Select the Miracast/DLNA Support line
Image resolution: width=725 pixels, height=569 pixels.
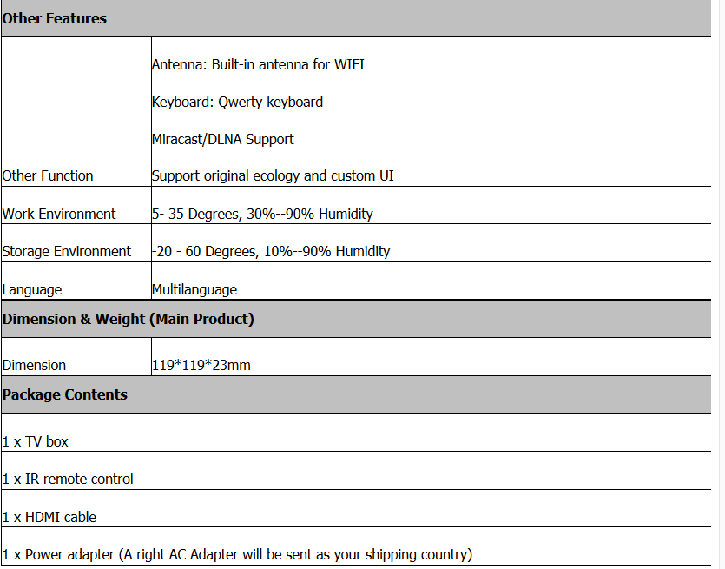pyautogui.click(x=223, y=139)
